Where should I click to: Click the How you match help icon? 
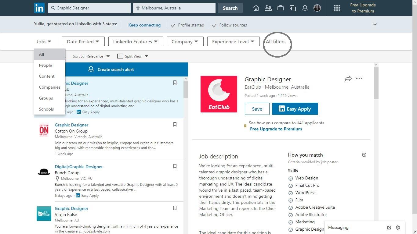coord(364,155)
